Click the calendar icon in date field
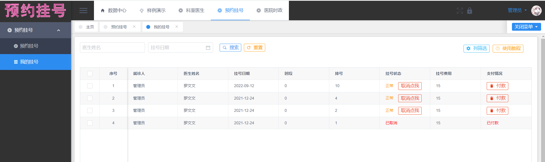Image resolution: width=545 pixels, height=162 pixels. 208,48
